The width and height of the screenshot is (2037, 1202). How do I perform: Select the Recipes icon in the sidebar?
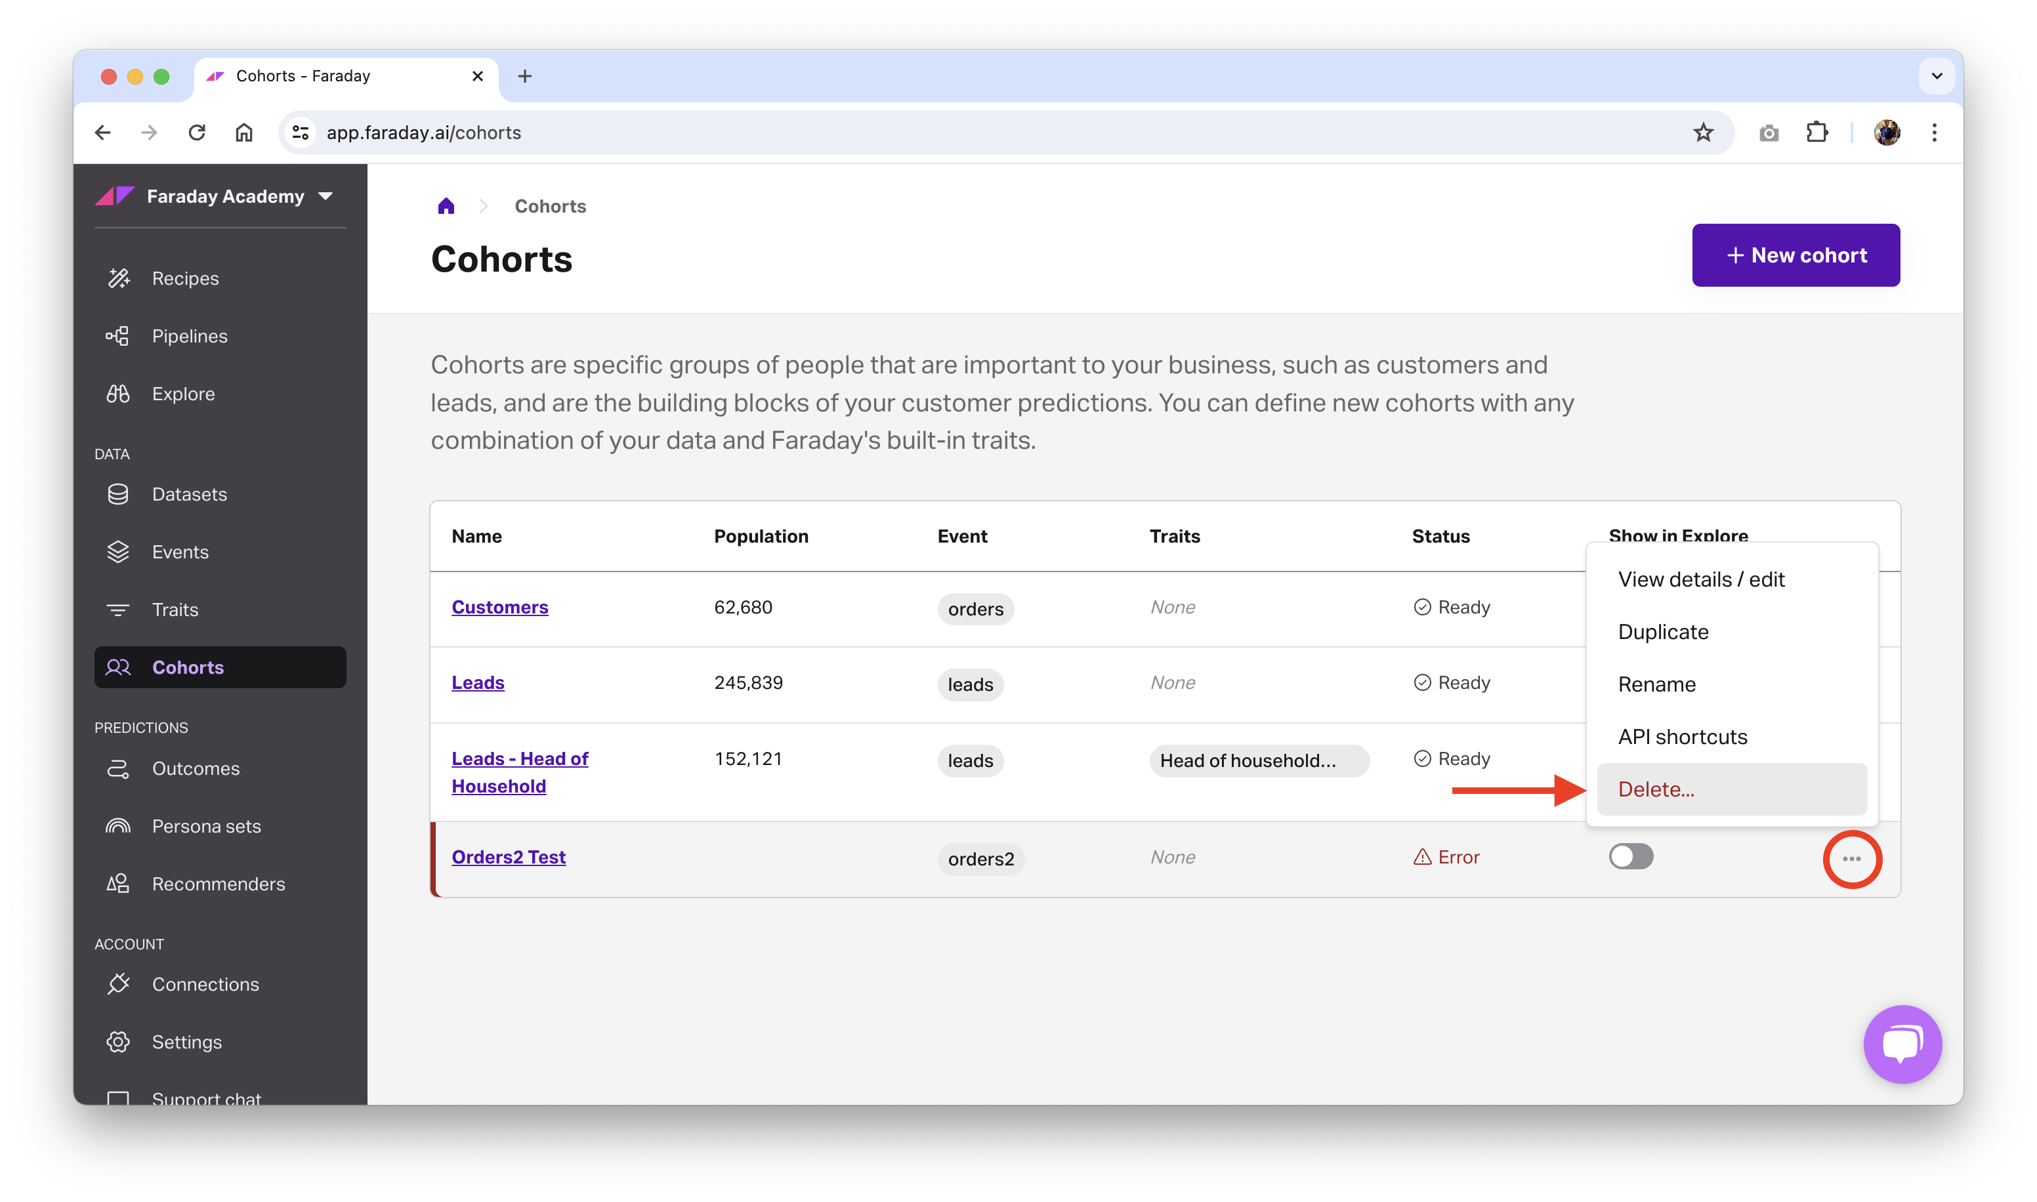pyautogui.click(x=118, y=278)
